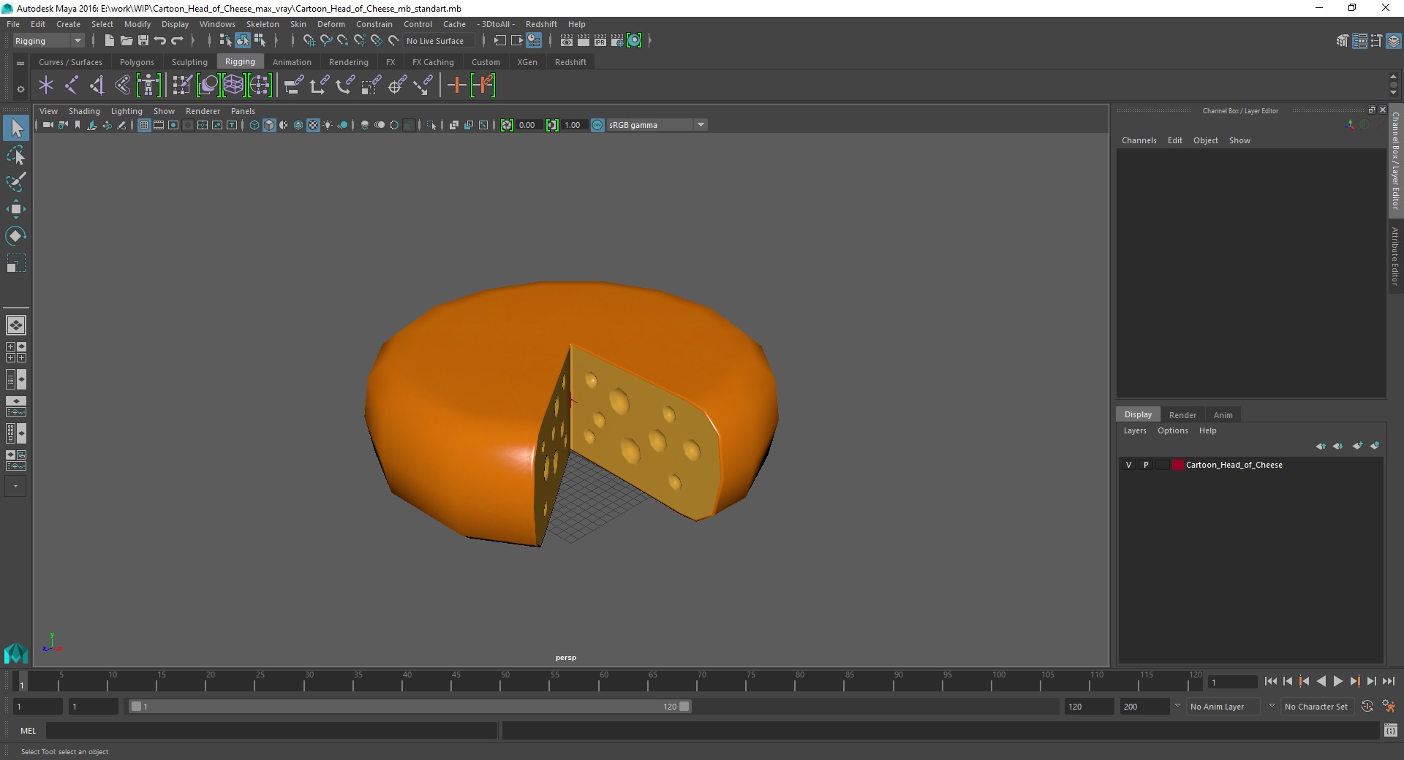1404x760 pixels.
Task: Click the Parent constraint shelf icon
Action: (x=294, y=85)
